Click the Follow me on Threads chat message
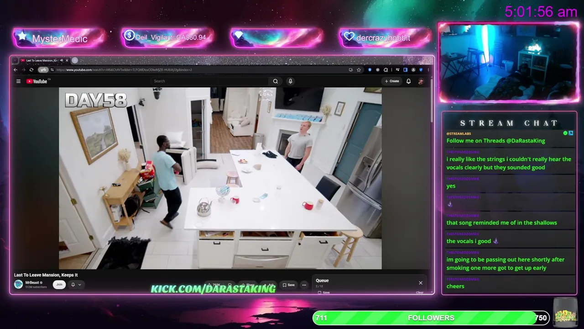This screenshot has height=329, width=584. (496, 141)
